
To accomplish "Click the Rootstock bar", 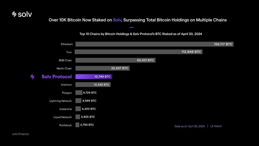I will [77, 125].
